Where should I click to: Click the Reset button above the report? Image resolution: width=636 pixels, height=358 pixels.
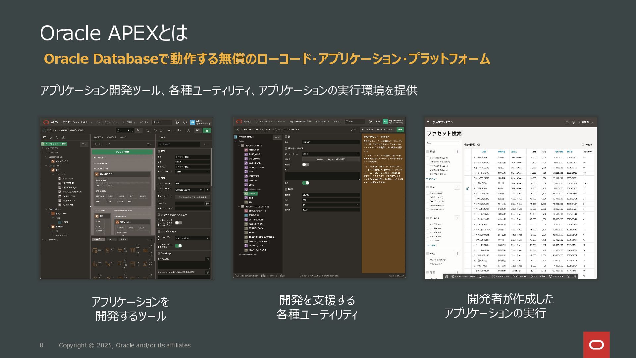click(x=587, y=145)
